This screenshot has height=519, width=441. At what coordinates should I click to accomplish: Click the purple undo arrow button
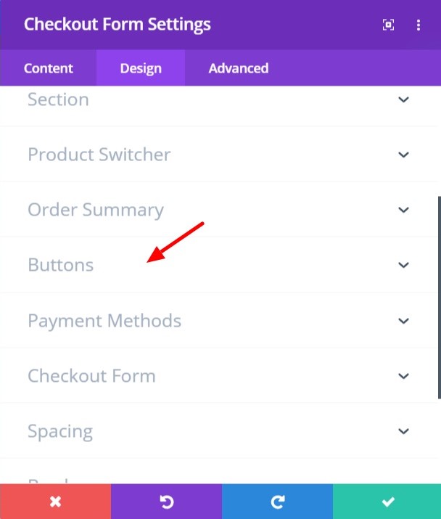(x=166, y=502)
